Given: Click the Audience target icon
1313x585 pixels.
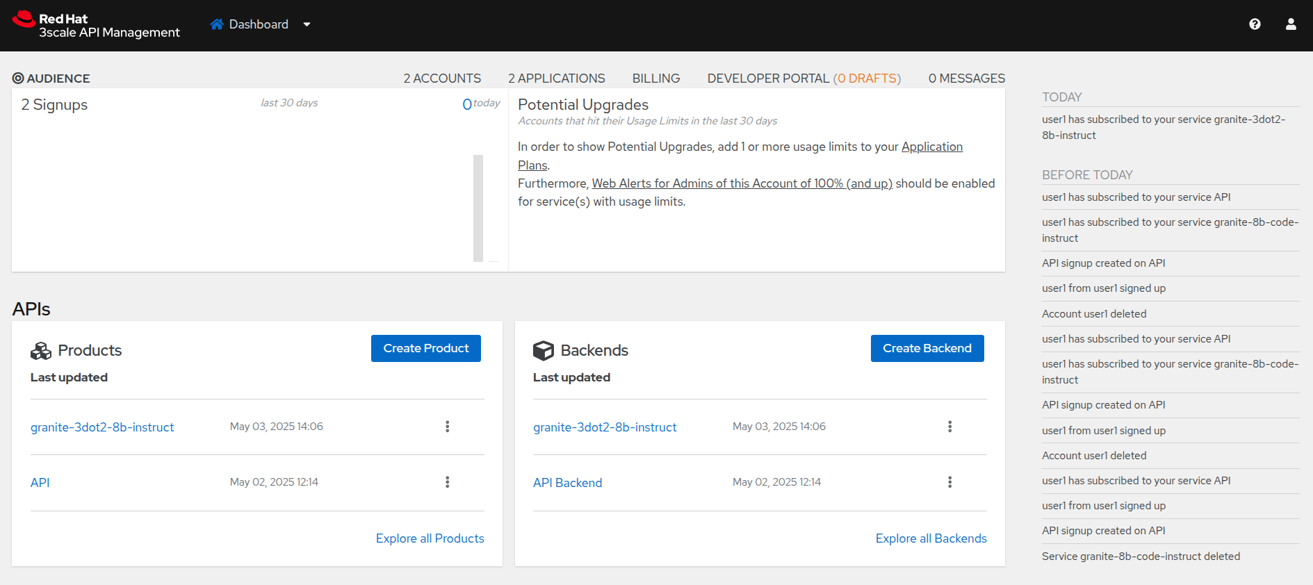Looking at the screenshot, I should (x=18, y=79).
